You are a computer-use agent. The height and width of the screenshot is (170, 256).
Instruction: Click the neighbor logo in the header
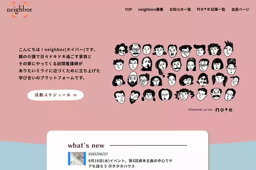coord(20,10)
